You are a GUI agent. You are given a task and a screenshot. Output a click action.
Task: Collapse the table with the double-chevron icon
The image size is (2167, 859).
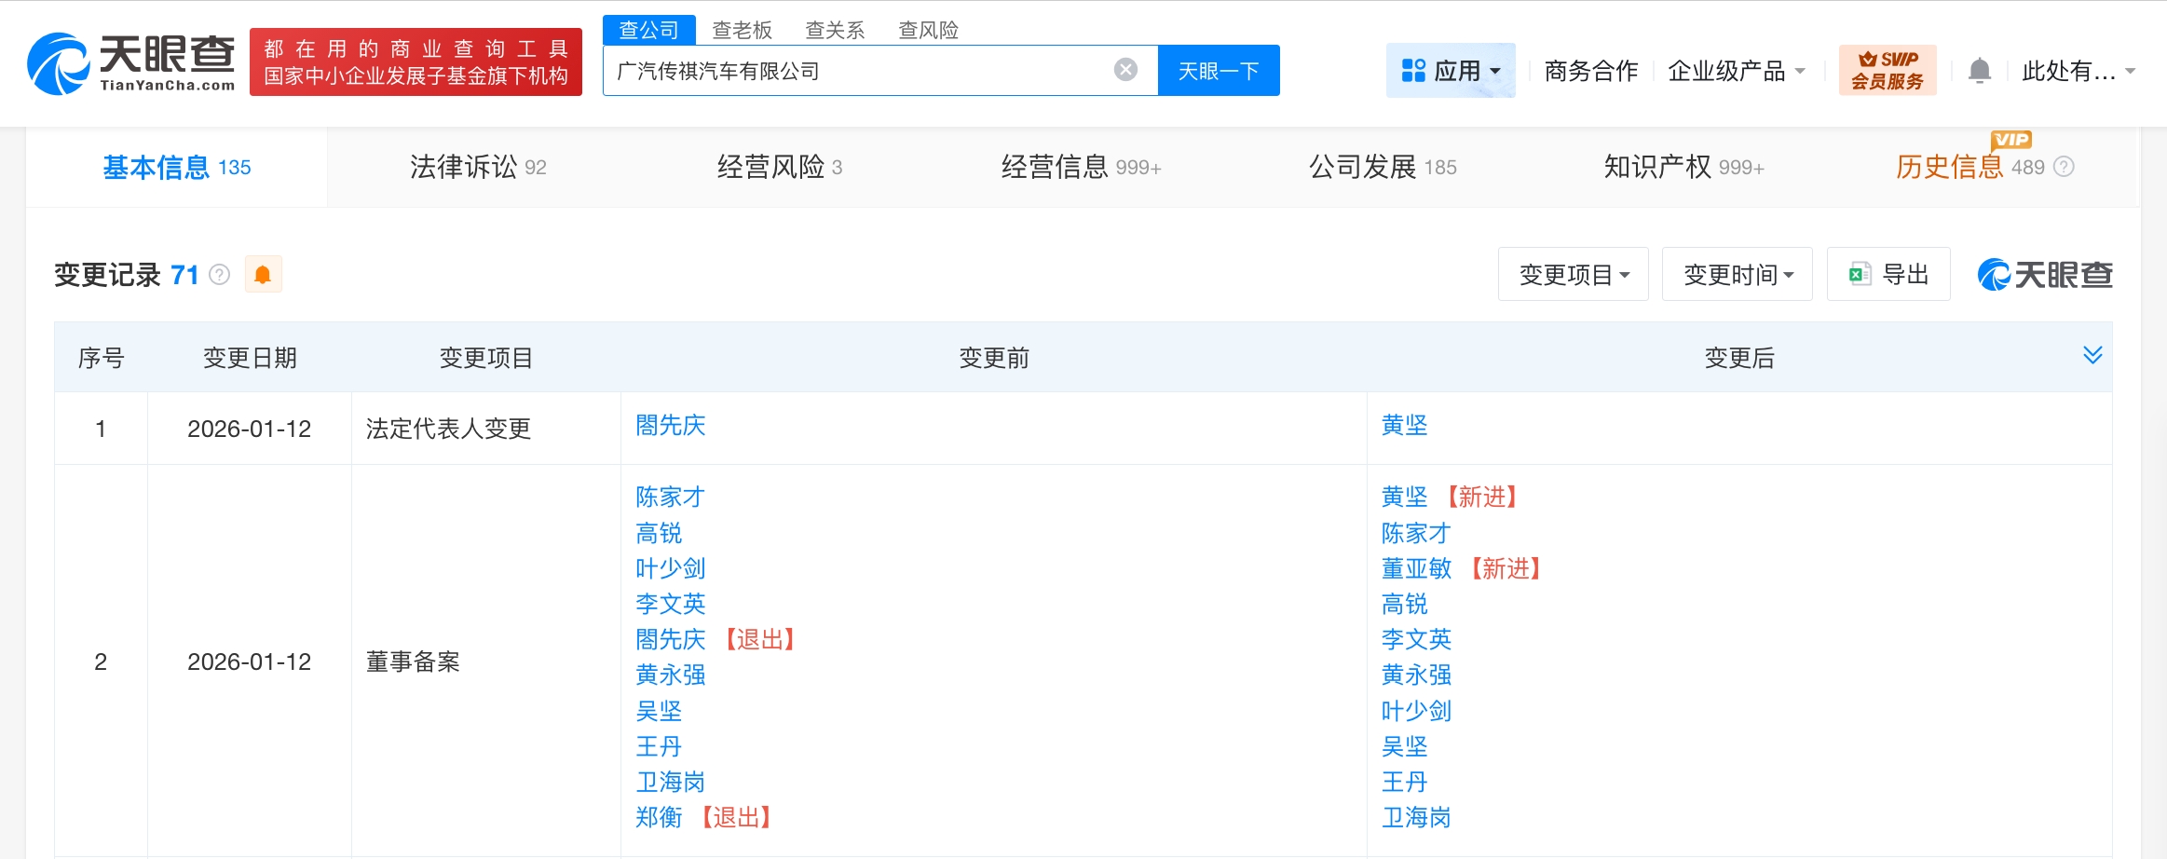(2094, 355)
